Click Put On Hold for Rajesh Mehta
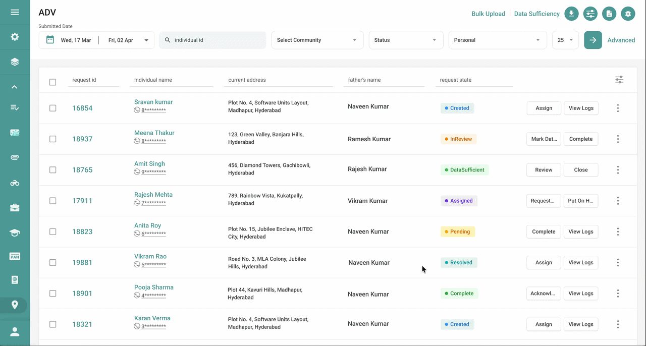 click(x=581, y=201)
